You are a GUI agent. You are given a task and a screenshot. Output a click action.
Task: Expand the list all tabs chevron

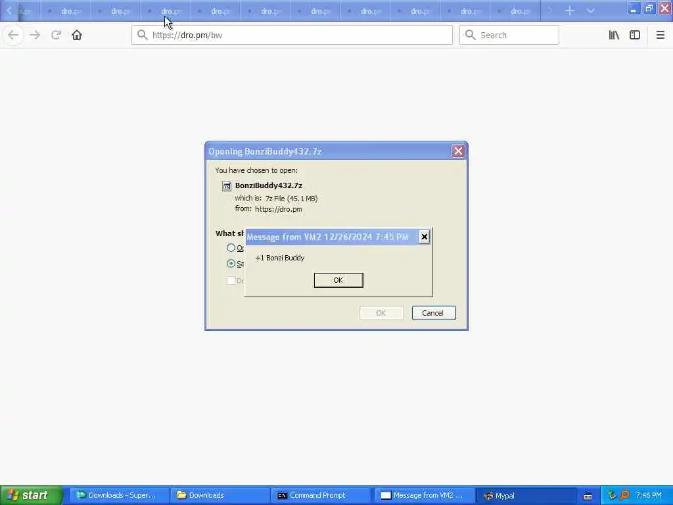tap(591, 11)
